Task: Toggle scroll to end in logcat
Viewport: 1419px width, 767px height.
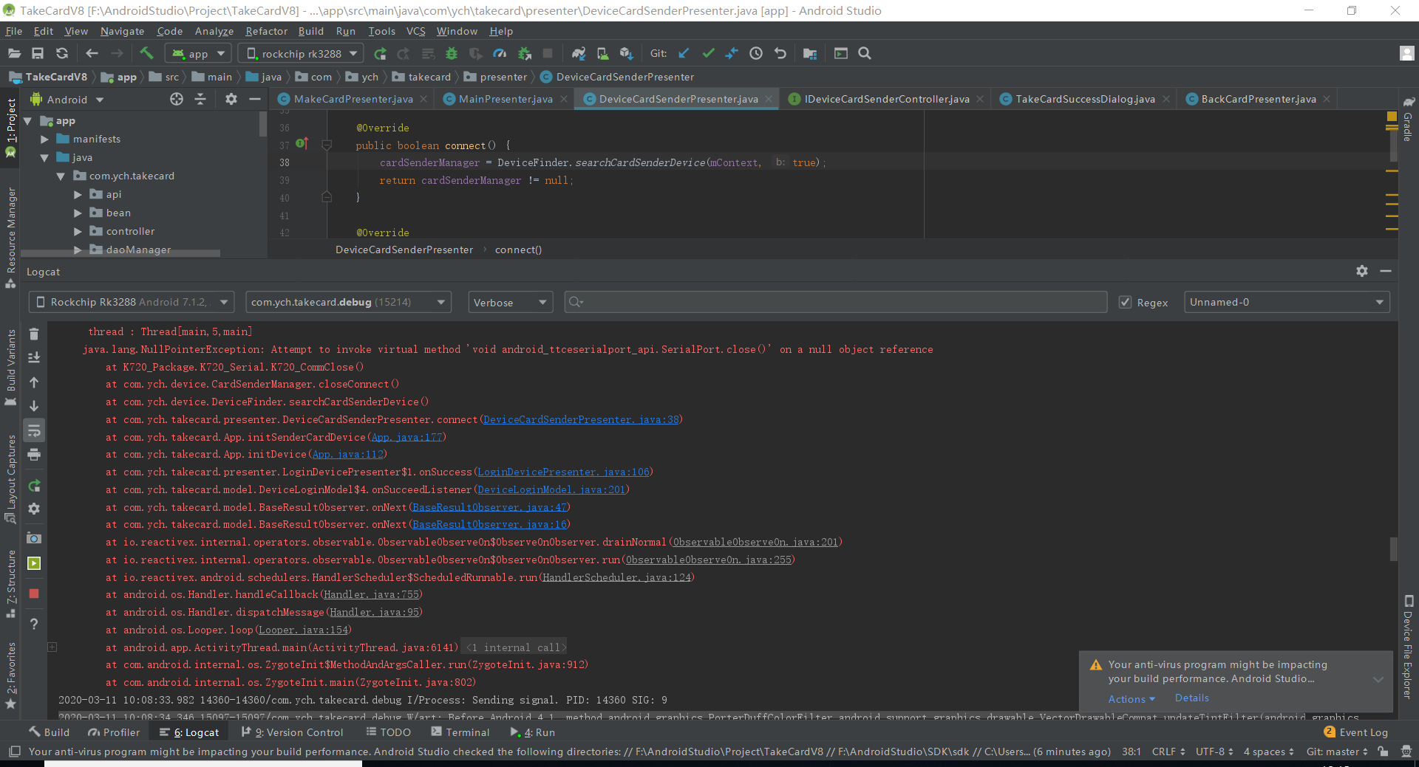Action: pyautogui.click(x=34, y=357)
